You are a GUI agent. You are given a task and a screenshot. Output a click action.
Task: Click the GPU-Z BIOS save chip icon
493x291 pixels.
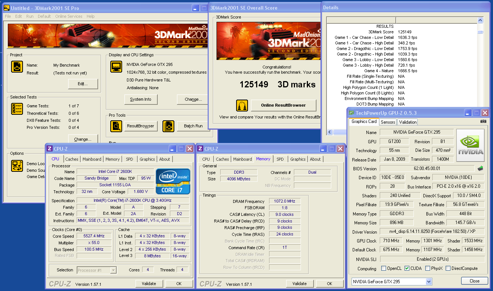coord(480,168)
